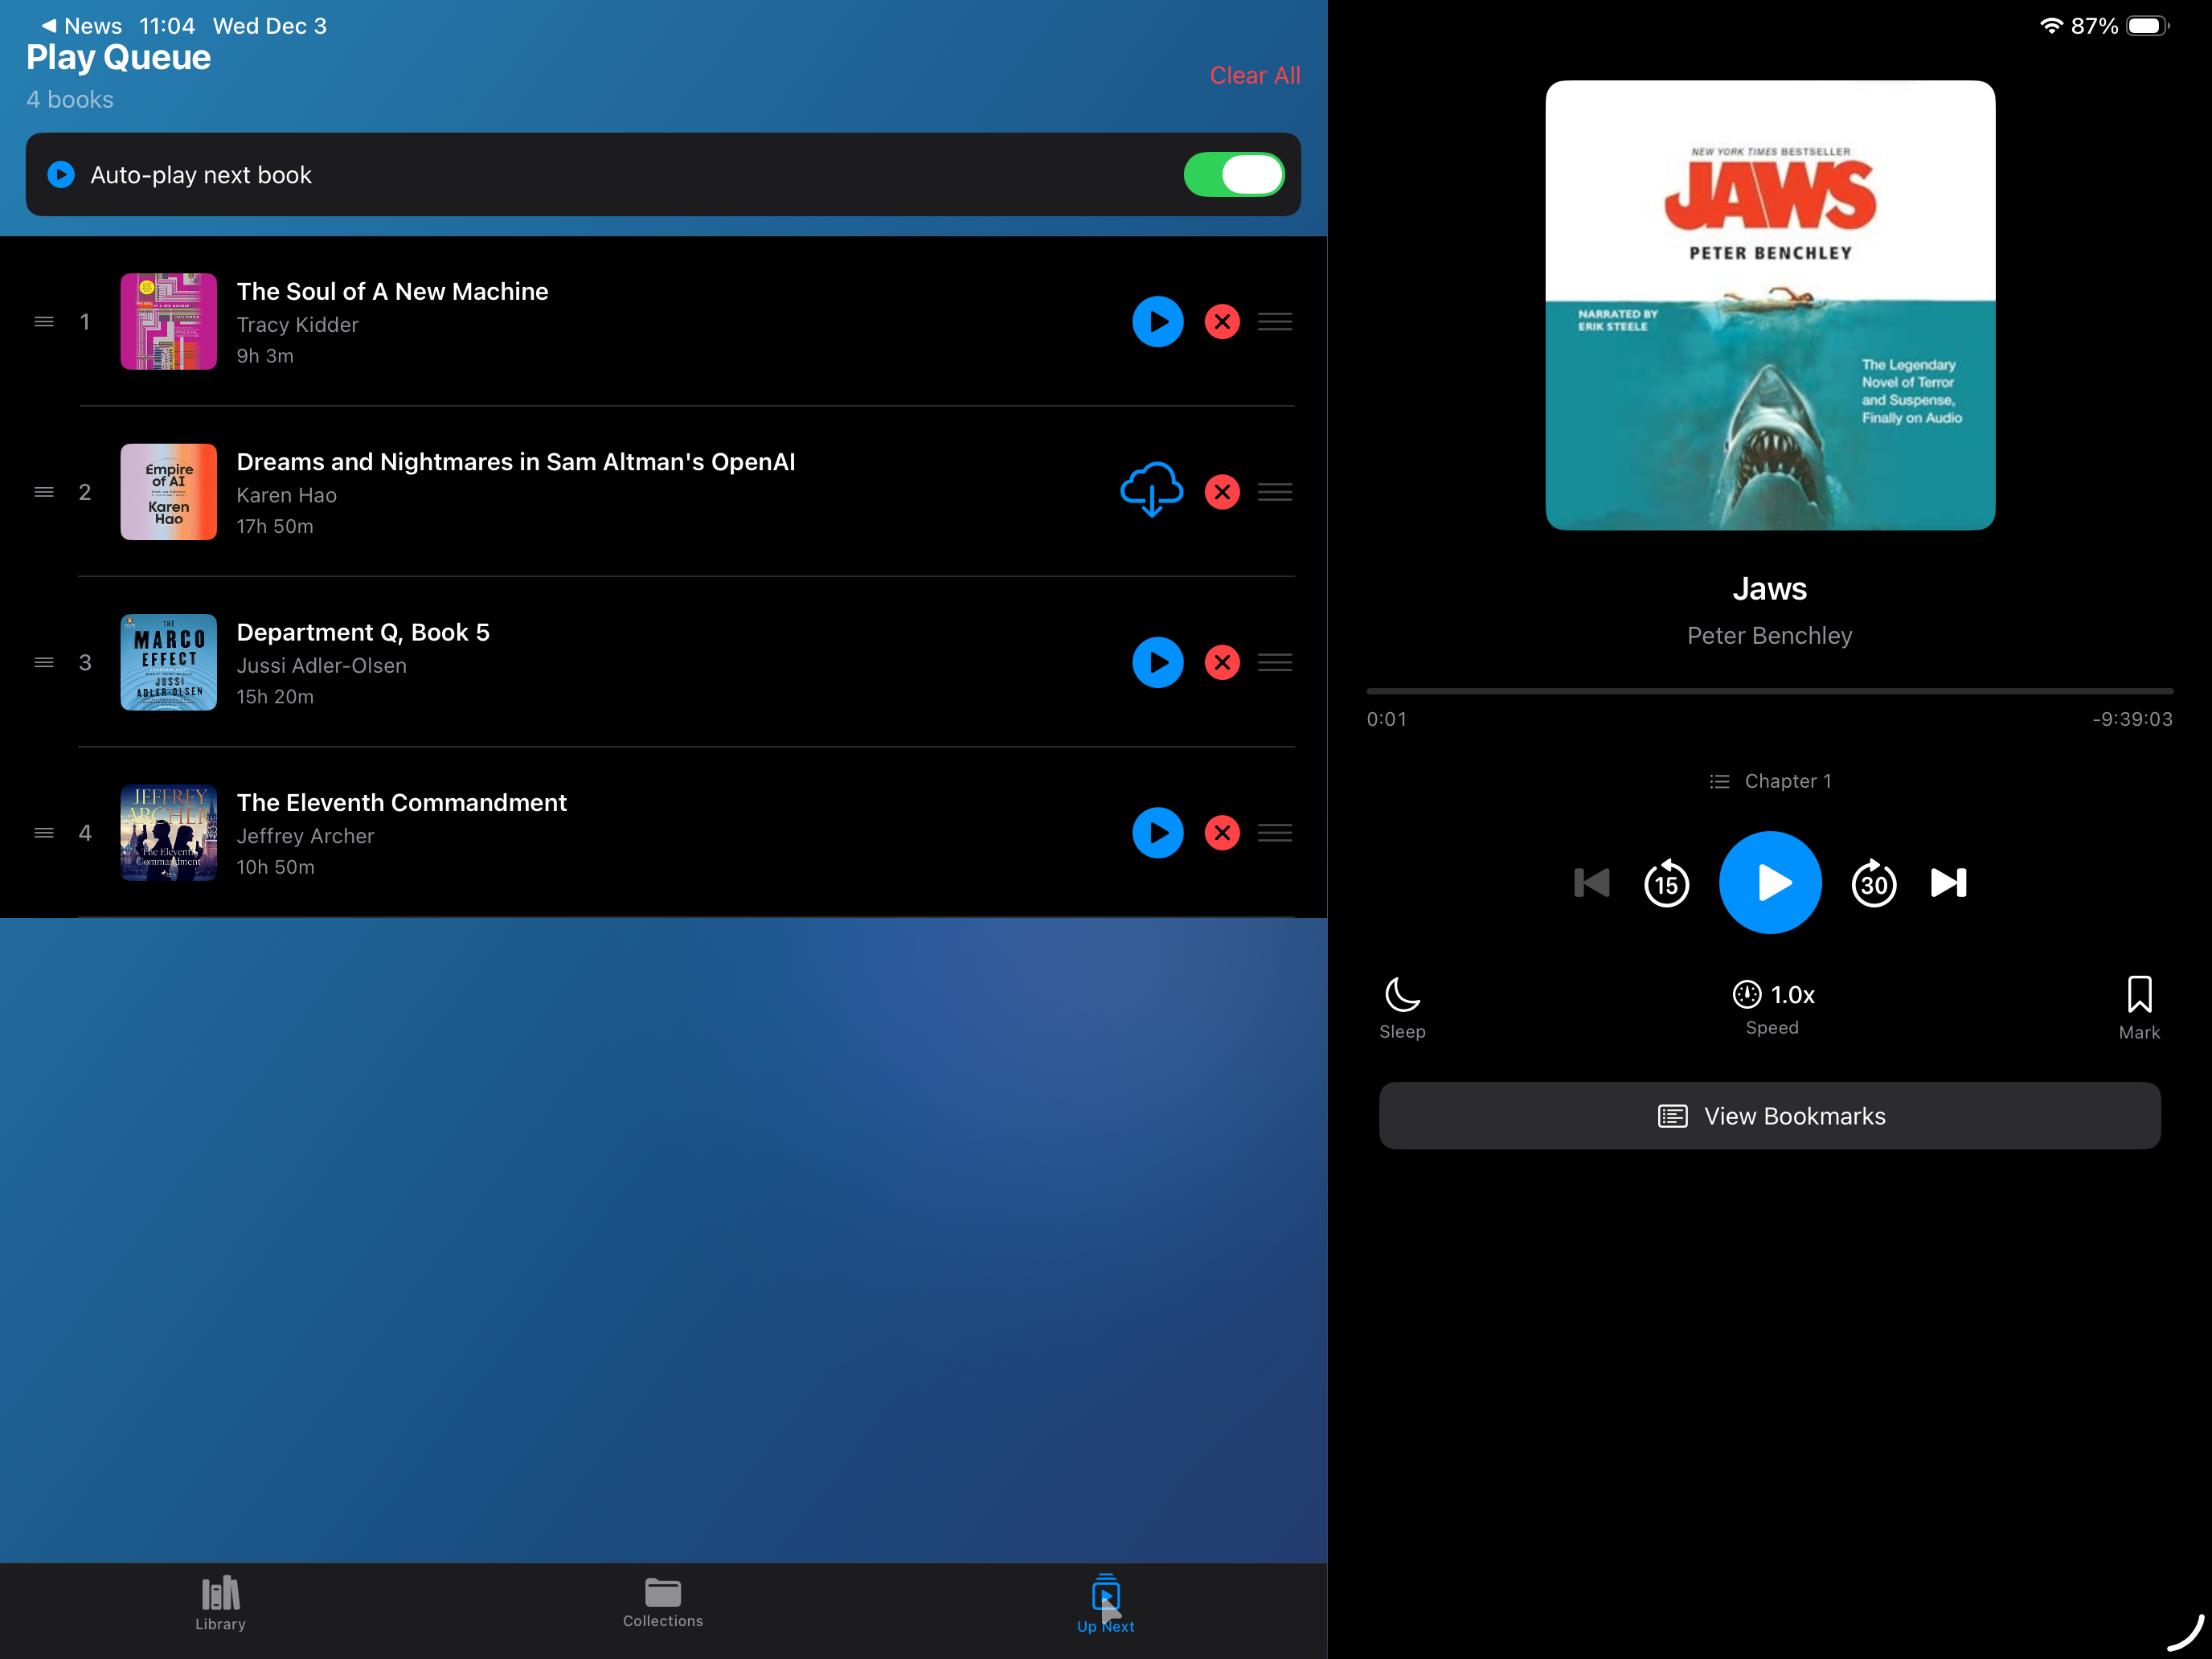Play Department Q, Book 5
Viewport: 2212px width, 1659px height.
tap(1157, 662)
